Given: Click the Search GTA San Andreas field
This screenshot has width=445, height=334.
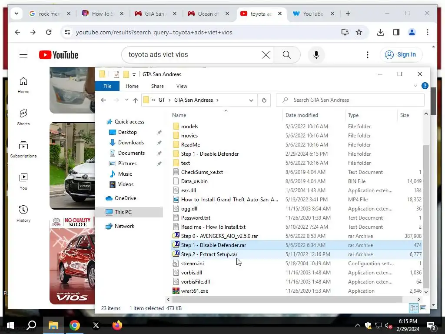Looking at the screenshot, I should pos(350,100).
